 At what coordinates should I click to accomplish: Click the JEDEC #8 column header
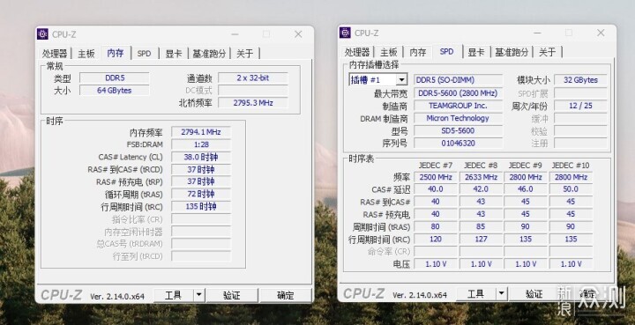point(481,166)
